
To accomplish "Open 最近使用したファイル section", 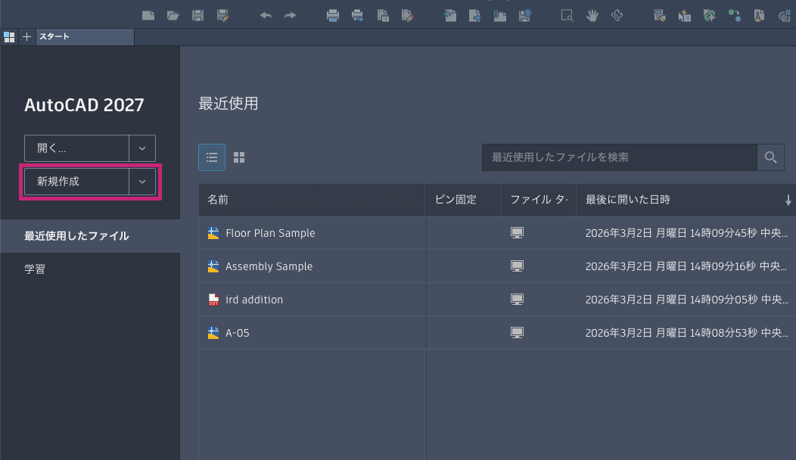I will tap(90, 236).
